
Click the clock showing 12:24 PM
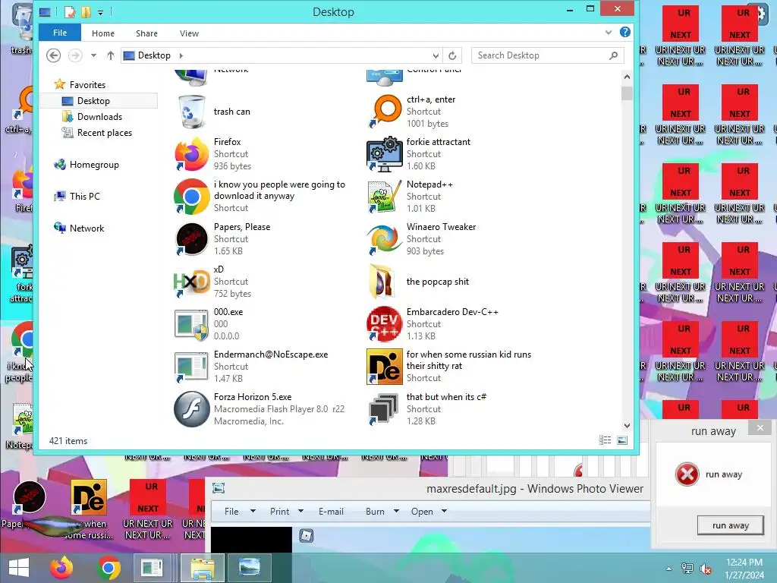click(x=744, y=563)
